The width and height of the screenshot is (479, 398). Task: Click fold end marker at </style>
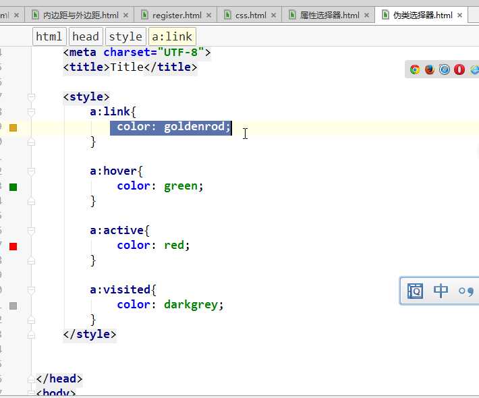(31, 335)
